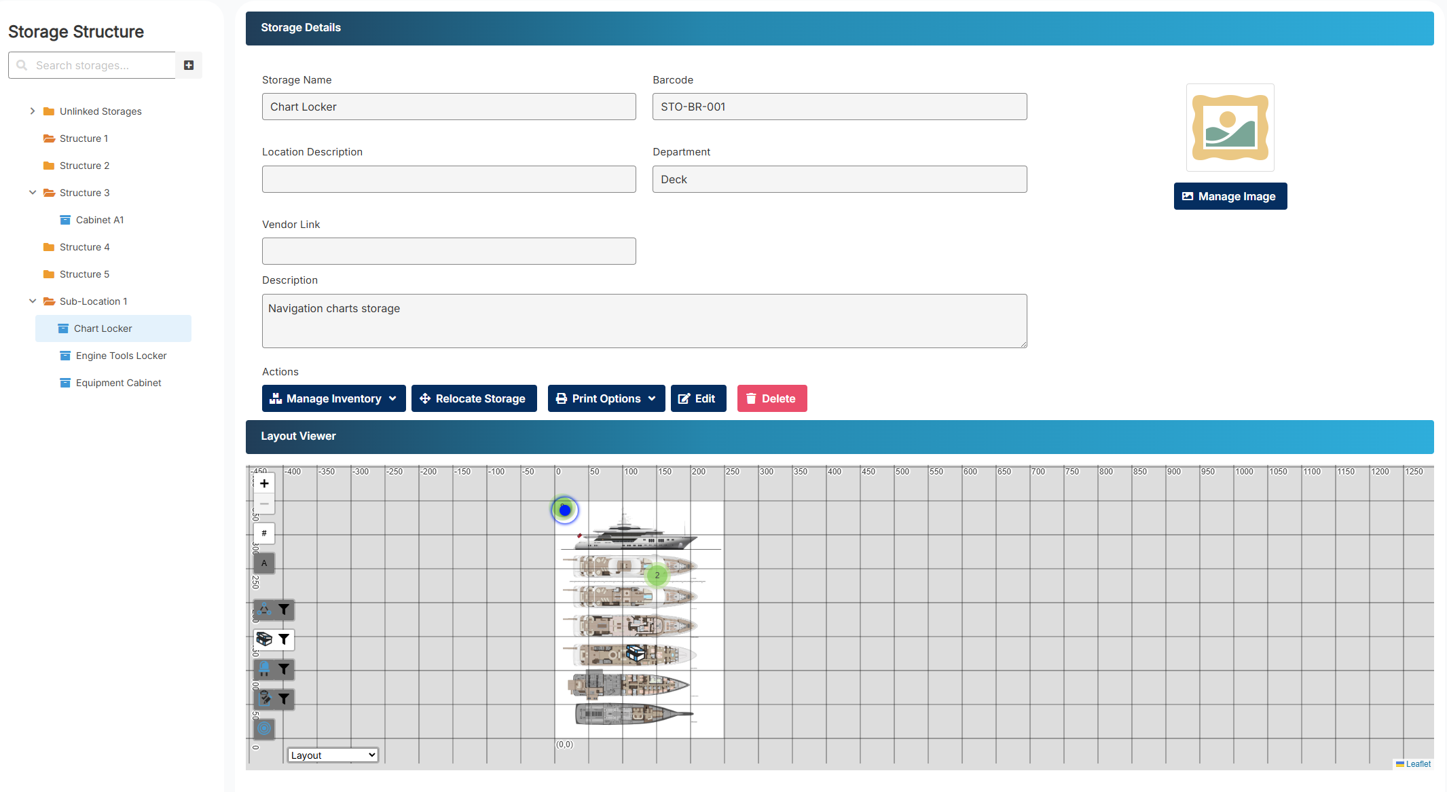
Task: Click the add storage plus icon
Action: [189, 65]
